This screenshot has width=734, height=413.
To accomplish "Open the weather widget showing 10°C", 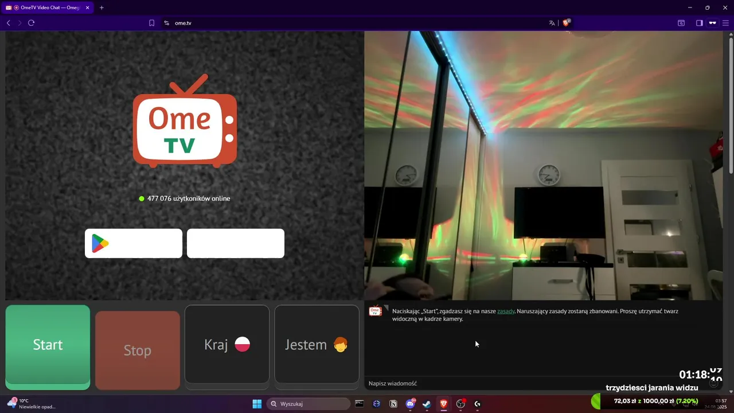I will [x=32, y=404].
